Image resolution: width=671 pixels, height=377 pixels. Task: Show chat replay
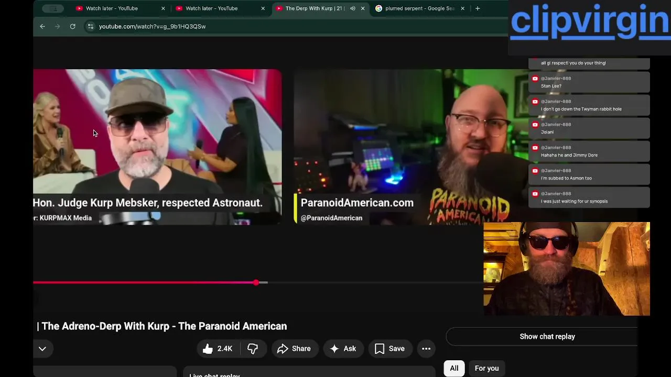(x=547, y=337)
